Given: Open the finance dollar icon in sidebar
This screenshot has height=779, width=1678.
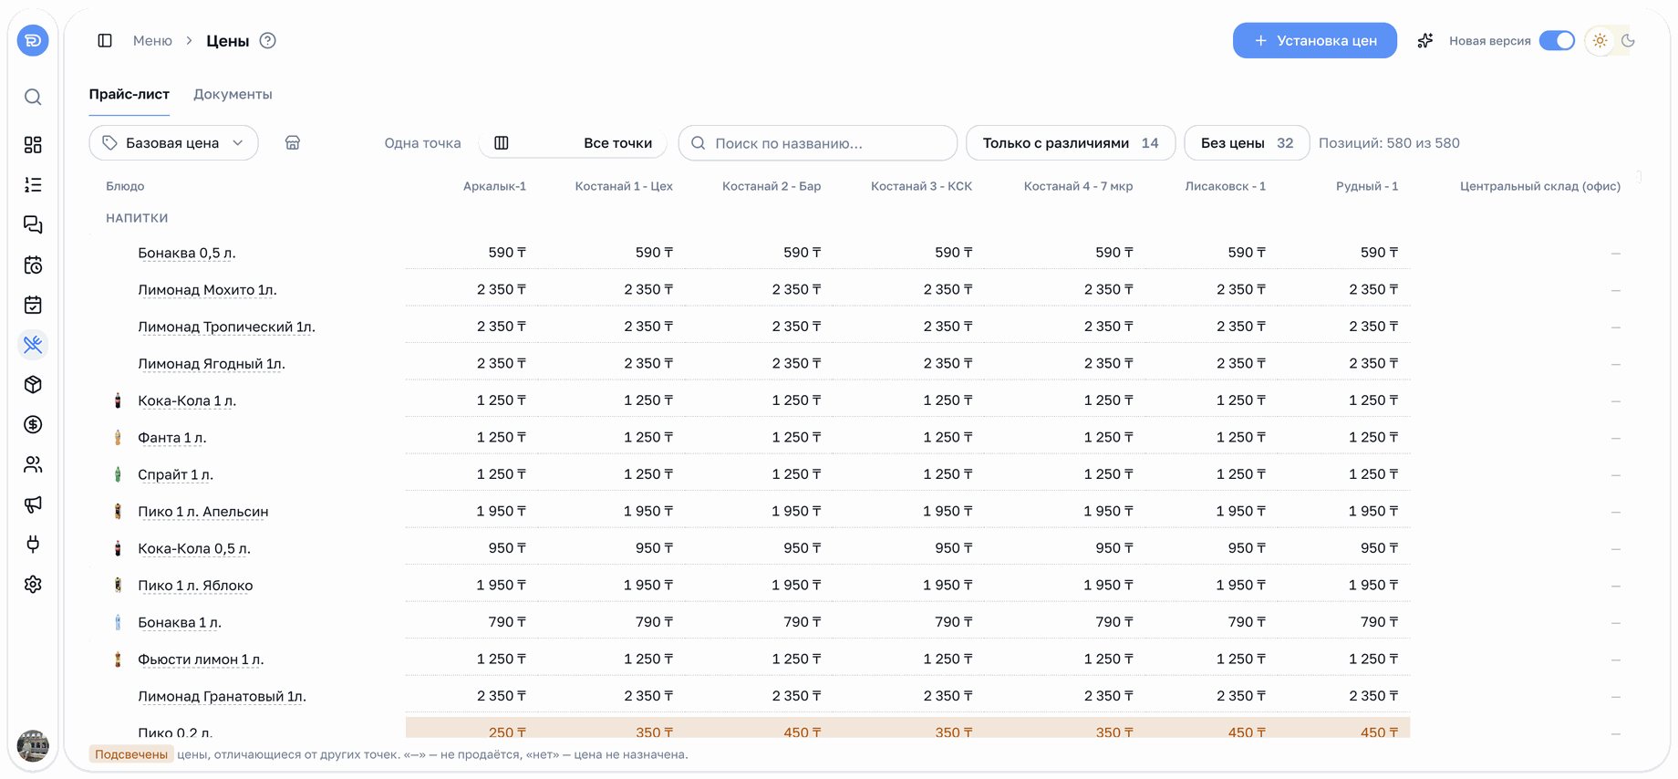Looking at the screenshot, I should 33,424.
